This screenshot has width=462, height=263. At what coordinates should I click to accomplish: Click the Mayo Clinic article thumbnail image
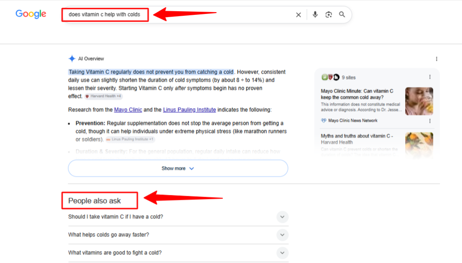point(419,101)
